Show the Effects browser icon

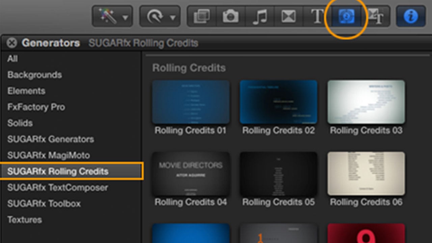point(202,16)
